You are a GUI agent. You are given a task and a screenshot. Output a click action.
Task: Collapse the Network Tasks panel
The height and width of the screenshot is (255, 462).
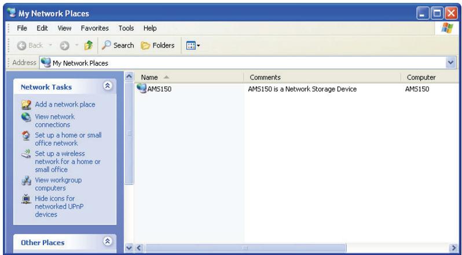click(108, 86)
